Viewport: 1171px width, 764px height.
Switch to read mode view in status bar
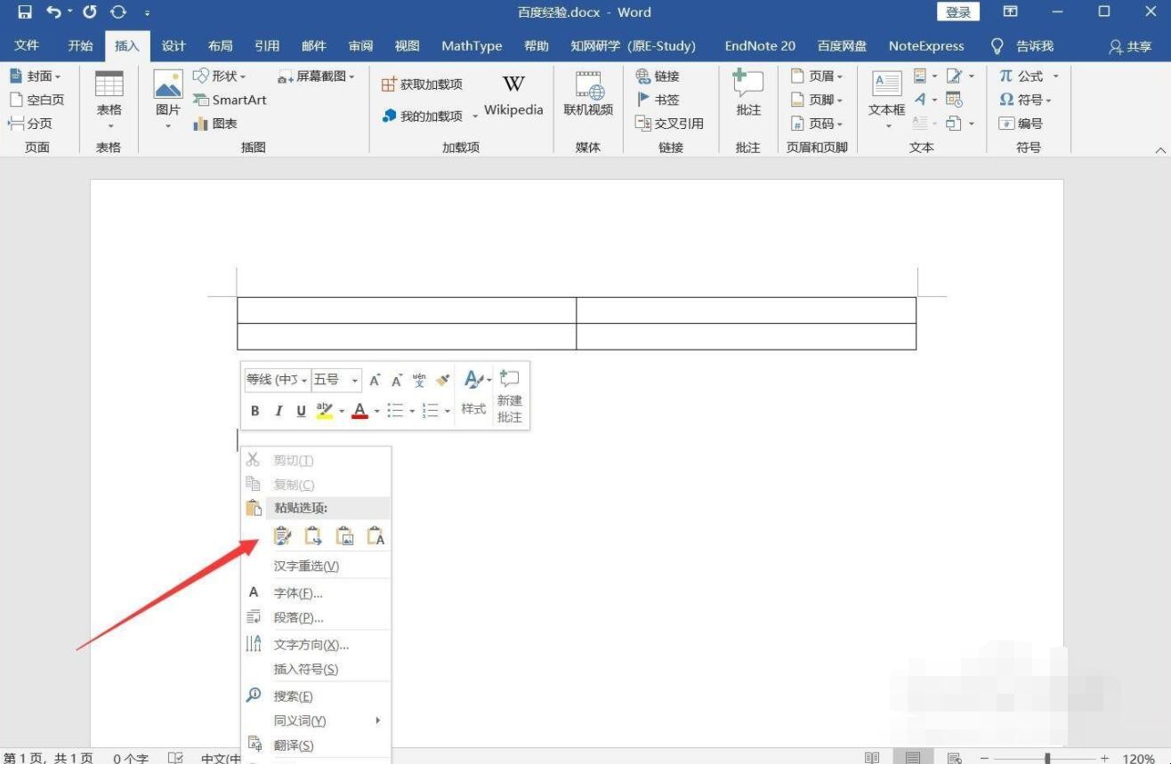(x=872, y=758)
